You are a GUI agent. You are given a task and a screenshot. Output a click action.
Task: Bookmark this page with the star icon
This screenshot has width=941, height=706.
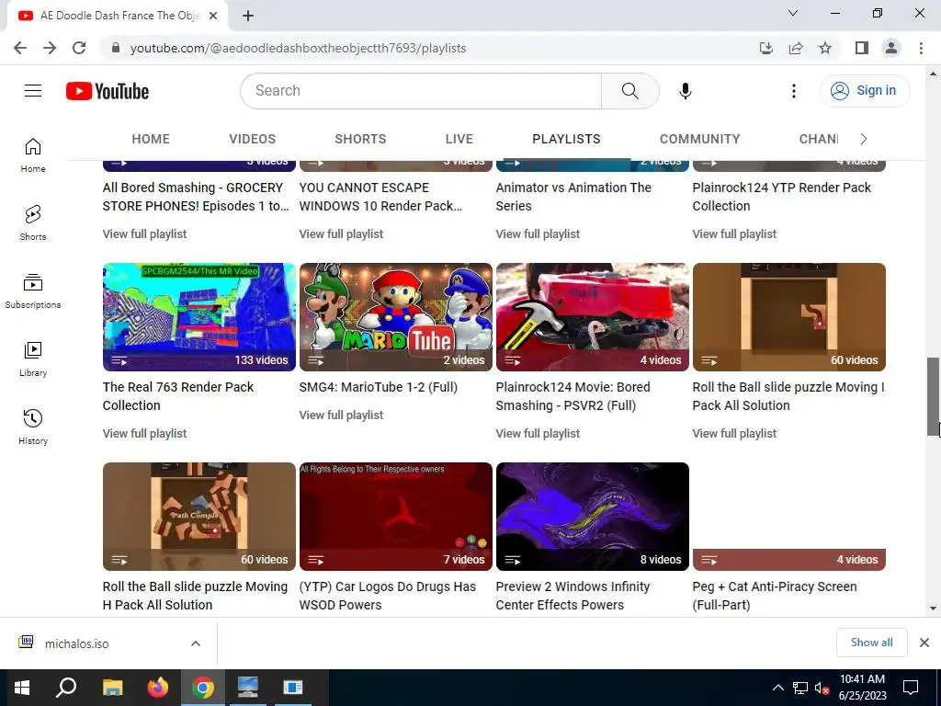pyautogui.click(x=825, y=48)
